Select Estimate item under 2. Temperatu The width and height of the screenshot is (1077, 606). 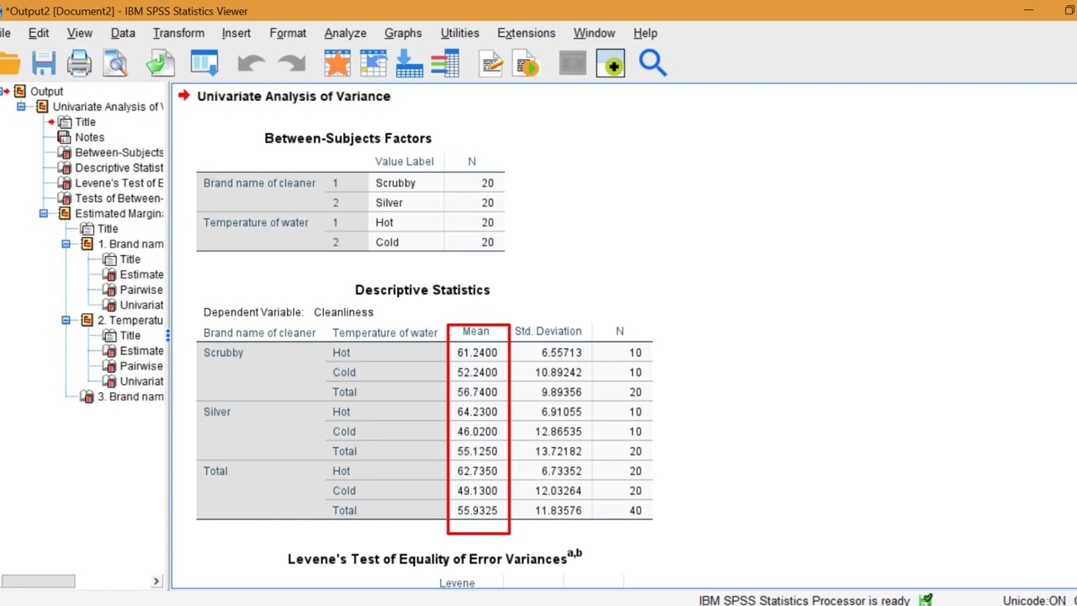pyautogui.click(x=141, y=351)
